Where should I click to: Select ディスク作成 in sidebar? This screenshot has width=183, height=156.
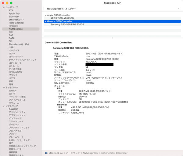[x=15, y=69]
